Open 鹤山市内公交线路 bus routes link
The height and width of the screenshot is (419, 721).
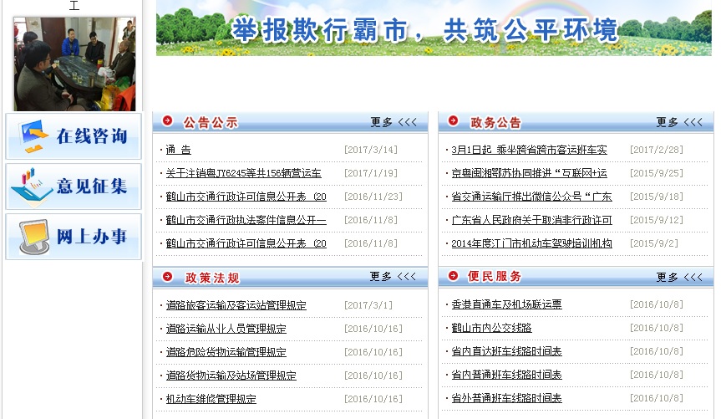point(491,328)
